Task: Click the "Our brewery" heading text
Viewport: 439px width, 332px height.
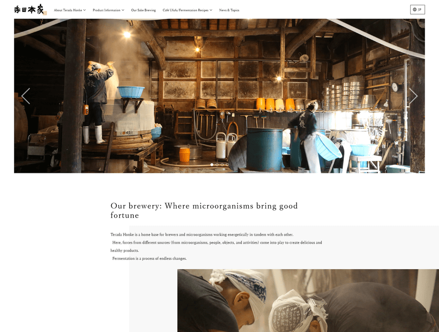Action: pyautogui.click(x=204, y=211)
